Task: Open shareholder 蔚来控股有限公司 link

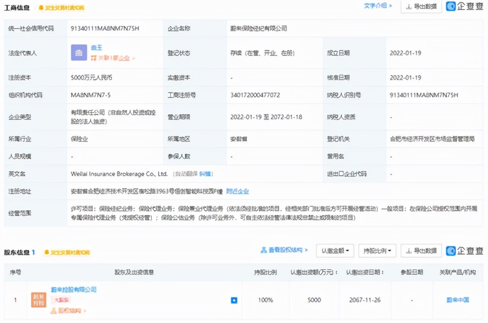Action: point(74,290)
